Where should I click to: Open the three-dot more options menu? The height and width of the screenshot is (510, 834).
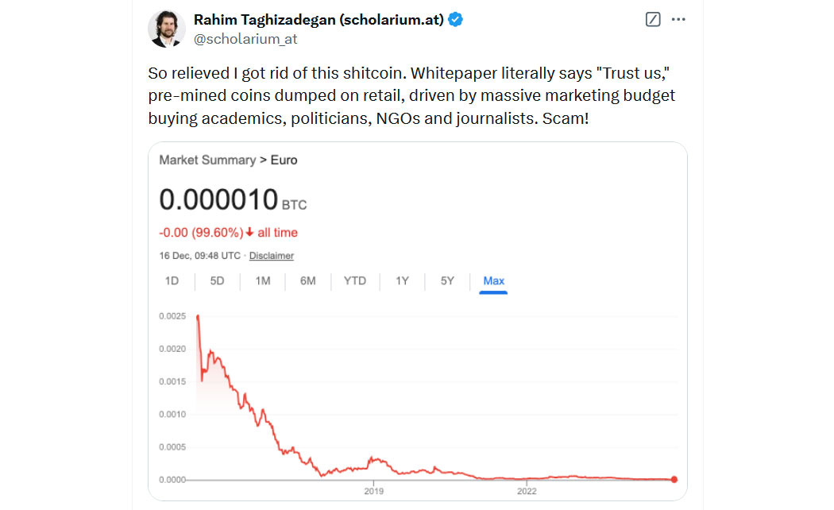click(x=678, y=20)
